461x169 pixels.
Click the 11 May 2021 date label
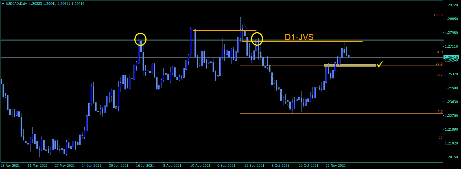tap(38, 166)
